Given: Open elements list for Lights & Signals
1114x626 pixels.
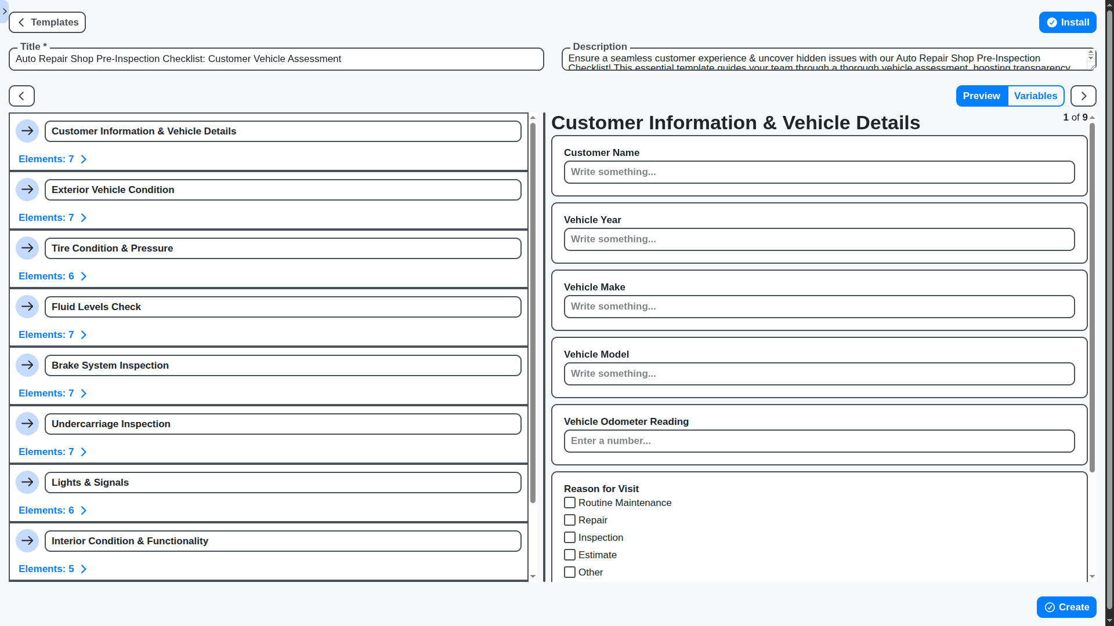Looking at the screenshot, I should click(52, 510).
